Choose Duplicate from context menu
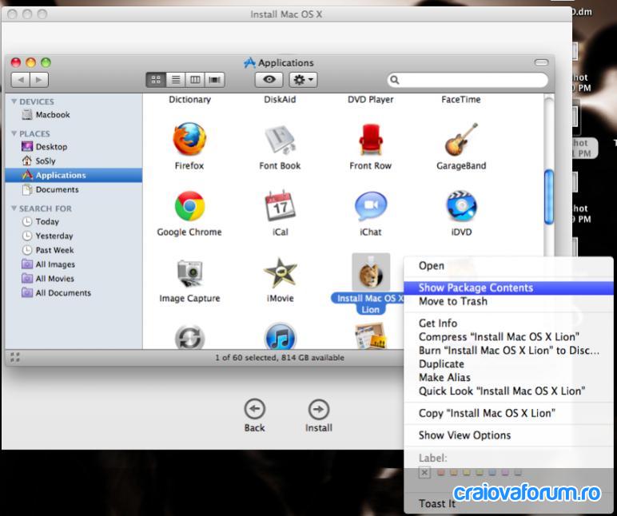 pos(508,363)
